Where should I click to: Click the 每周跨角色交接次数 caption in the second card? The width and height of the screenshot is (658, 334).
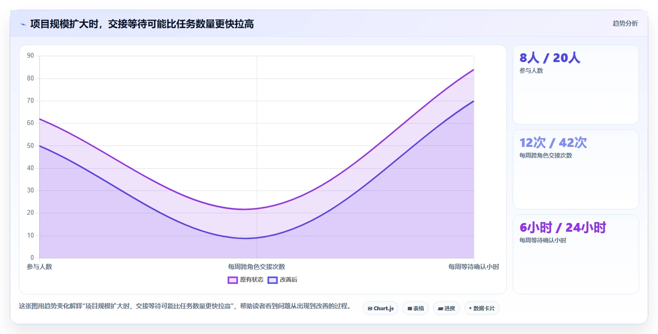click(546, 156)
